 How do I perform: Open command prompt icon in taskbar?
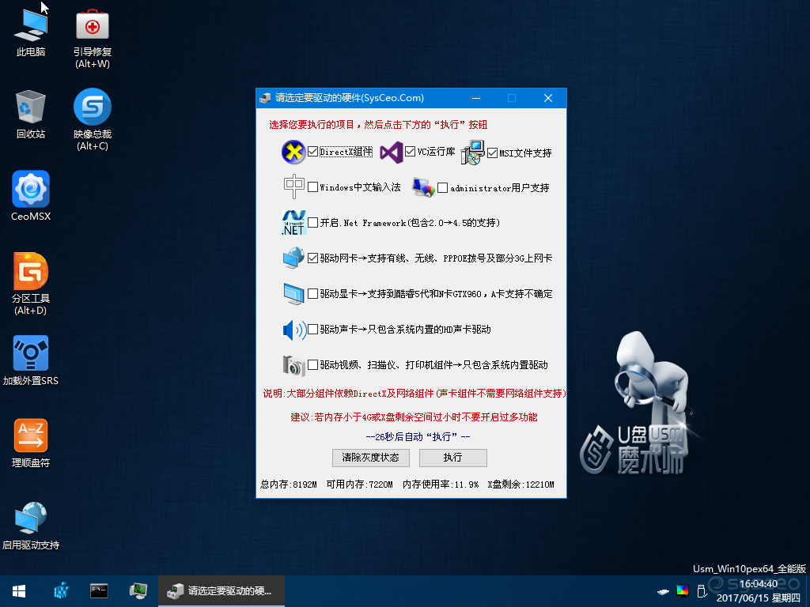click(x=99, y=591)
